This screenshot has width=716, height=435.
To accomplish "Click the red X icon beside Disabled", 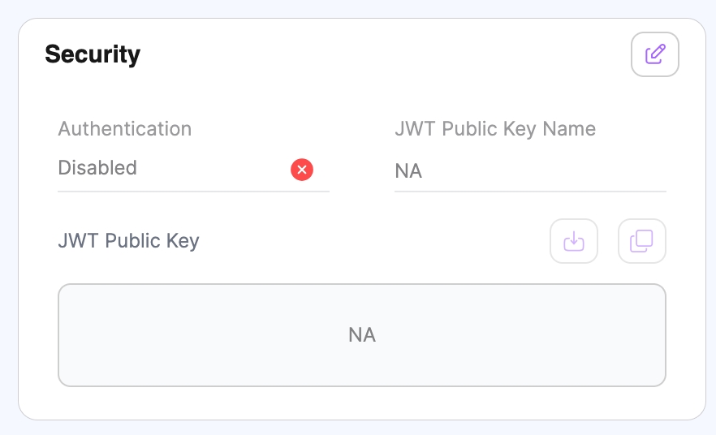I will click(x=302, y=170).
